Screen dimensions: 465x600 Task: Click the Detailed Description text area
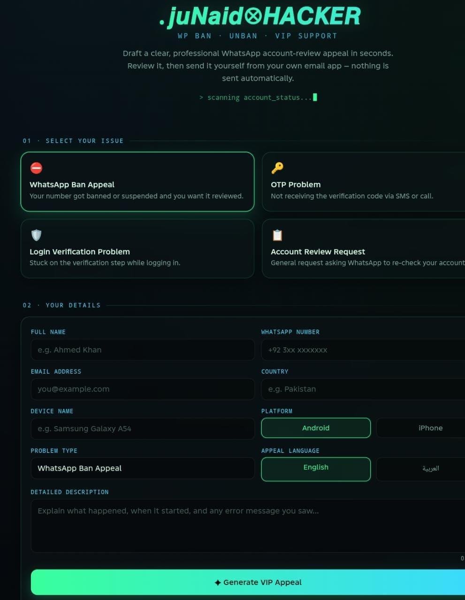[x=248, y=526]
